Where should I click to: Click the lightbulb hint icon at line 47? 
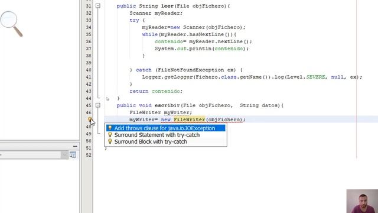tap(90, 120)
